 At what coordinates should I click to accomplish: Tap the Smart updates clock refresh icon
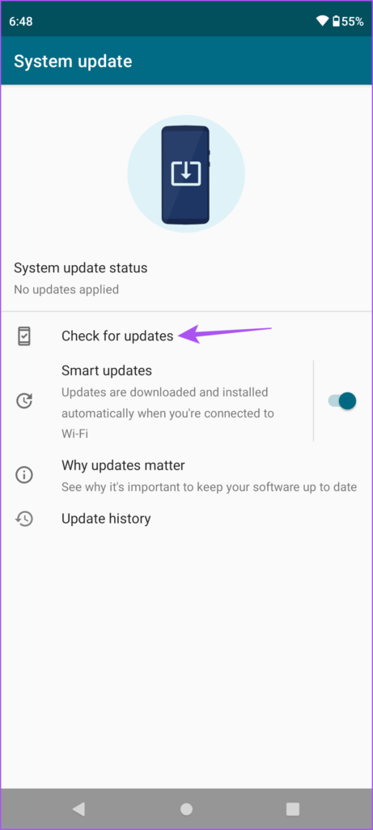click(23, 400)
